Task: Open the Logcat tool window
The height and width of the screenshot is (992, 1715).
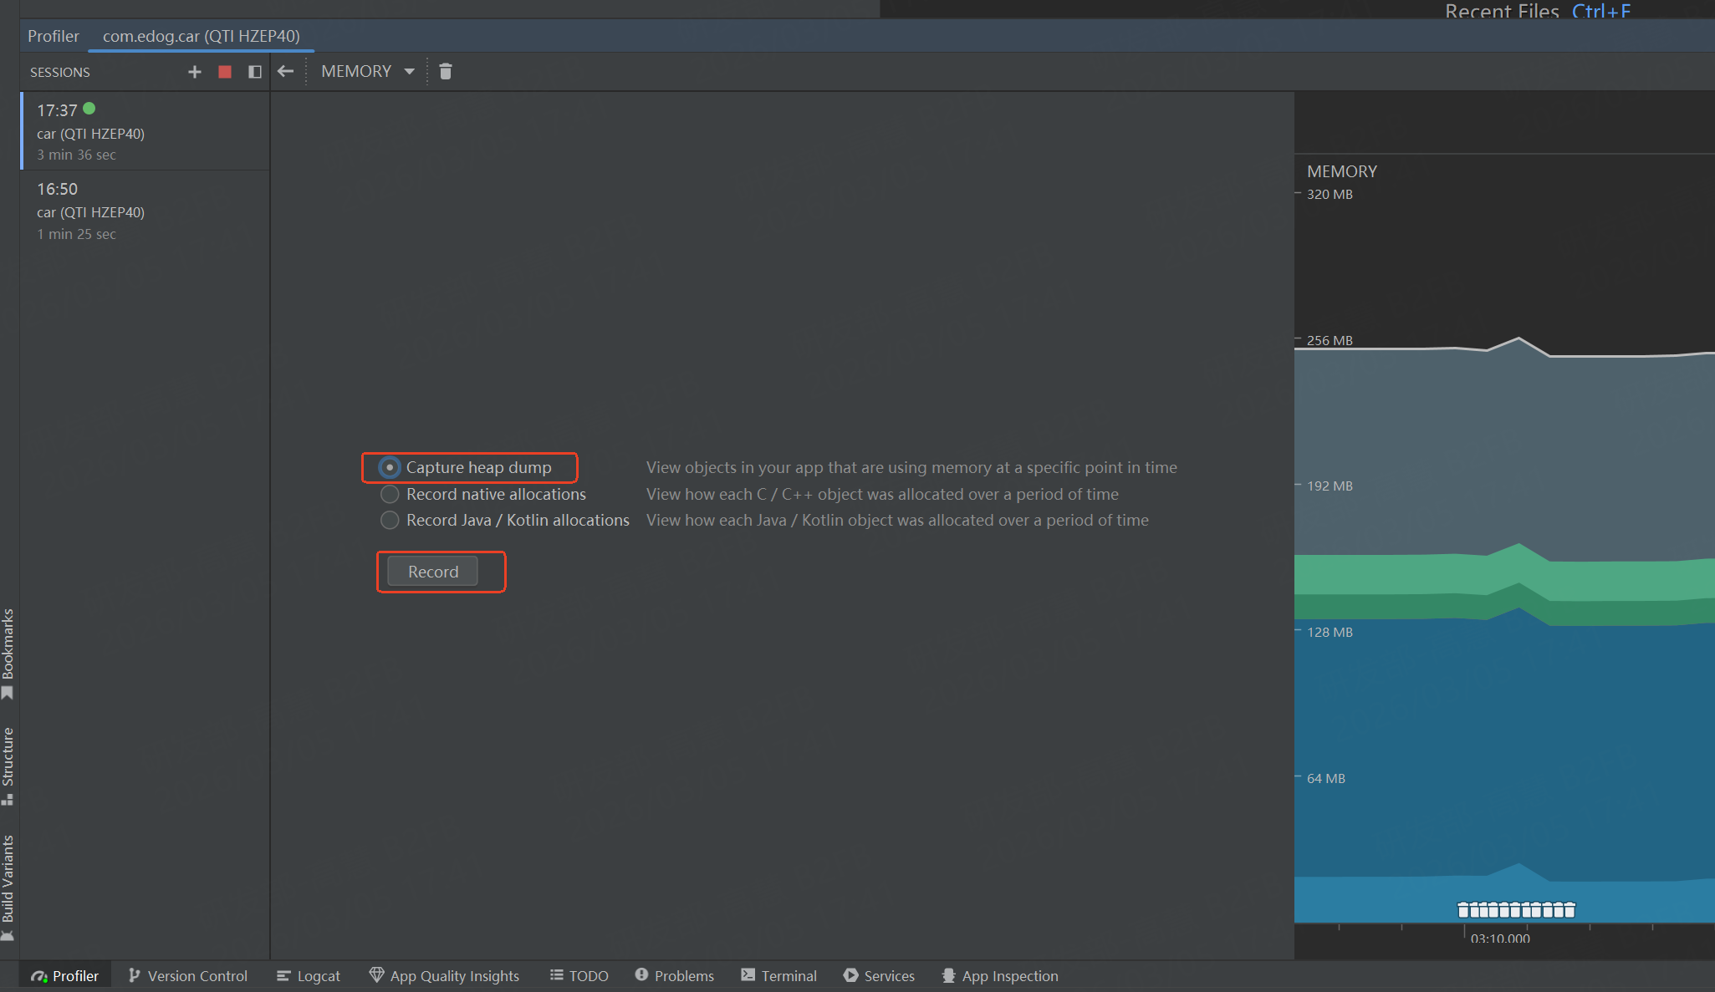Action: click(x=309, y=975)
